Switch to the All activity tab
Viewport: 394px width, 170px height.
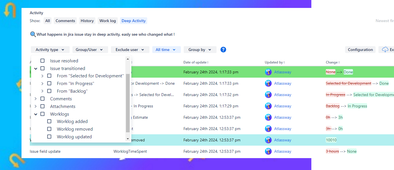coord(48,21)
